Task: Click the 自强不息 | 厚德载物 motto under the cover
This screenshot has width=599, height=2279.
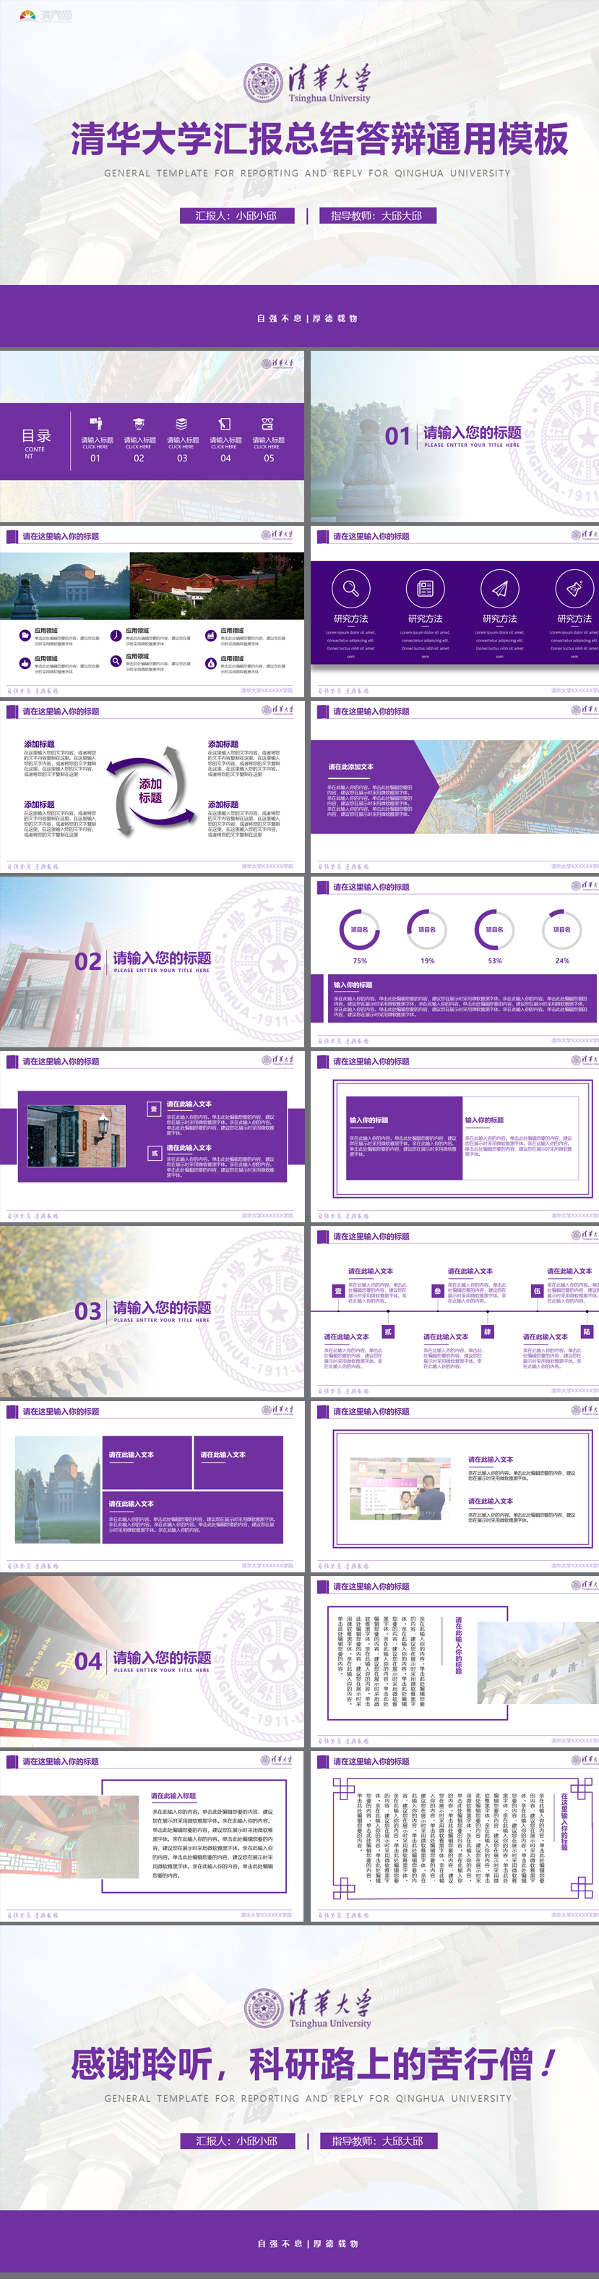Action: 308,318
